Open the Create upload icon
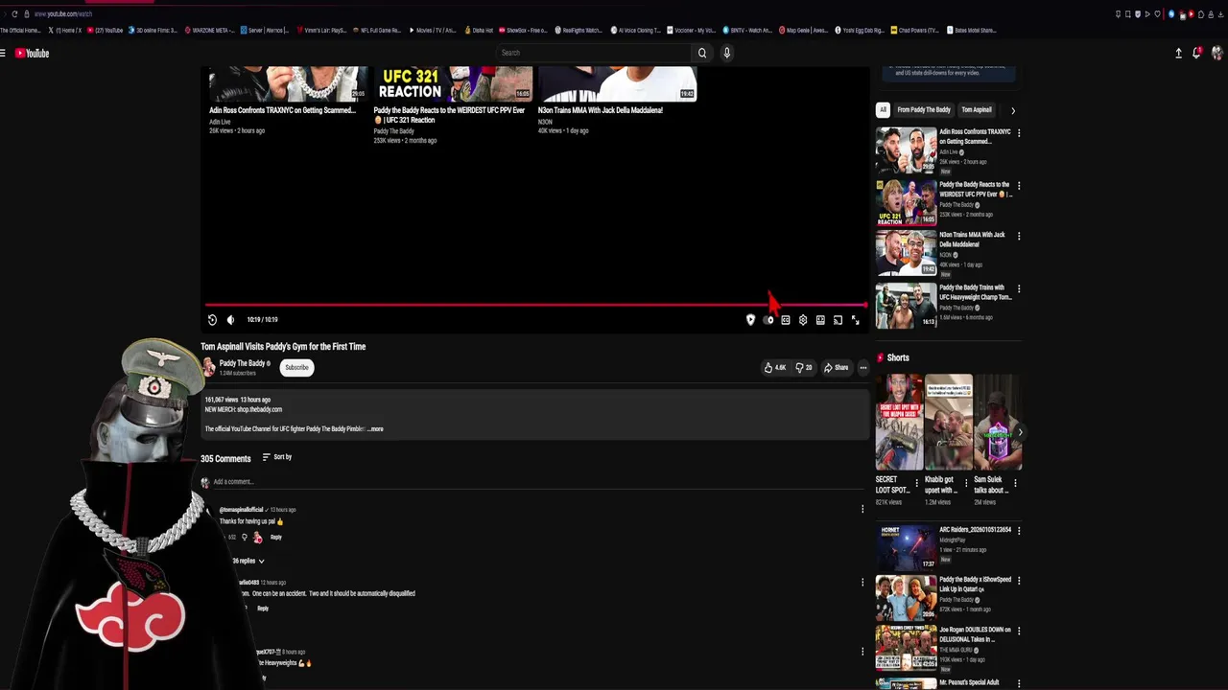The width and height of the screenshot is (1228, 690). [x=1178, y=54]
